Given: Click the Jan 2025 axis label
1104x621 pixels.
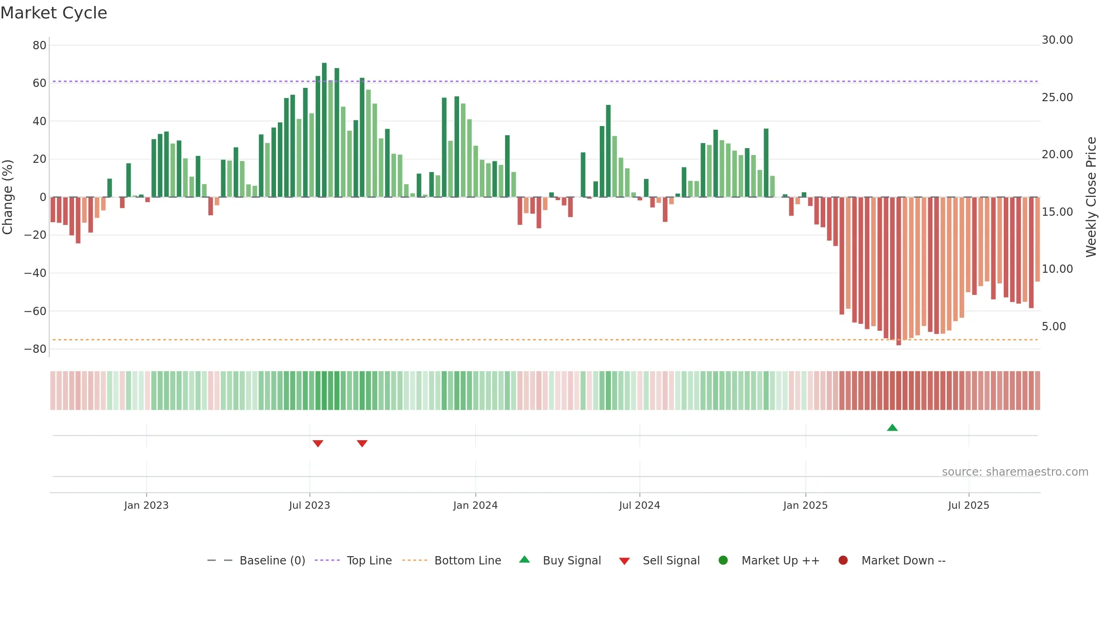Looking at the screenshot, I should click(x=805, y=506).
